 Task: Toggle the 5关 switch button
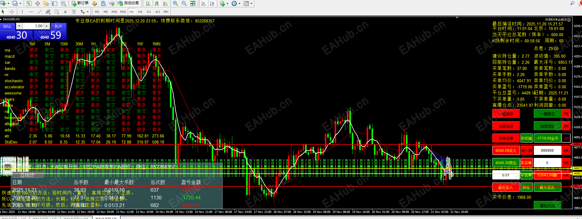[x=566, y=163]
